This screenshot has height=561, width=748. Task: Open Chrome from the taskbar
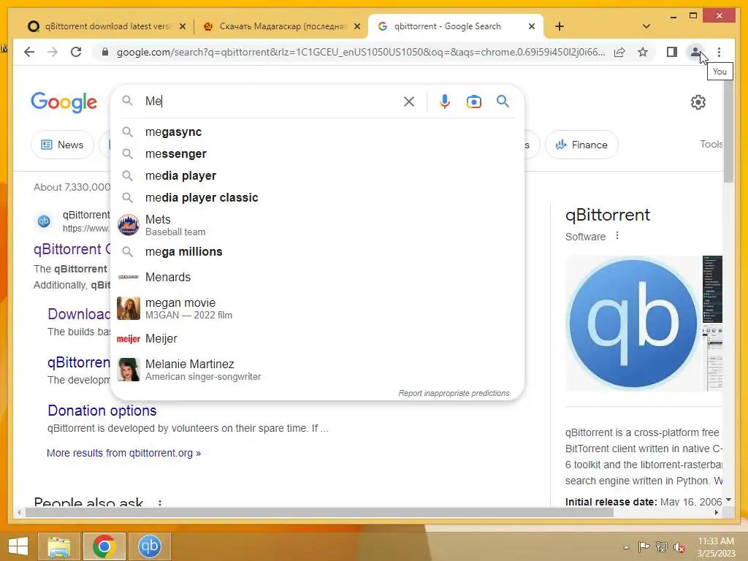[x=104, y=546]
